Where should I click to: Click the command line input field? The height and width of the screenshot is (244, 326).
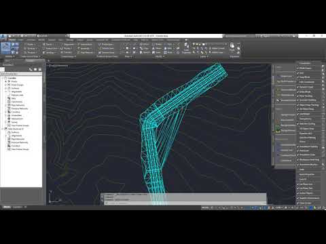click(x=185, y=203)
